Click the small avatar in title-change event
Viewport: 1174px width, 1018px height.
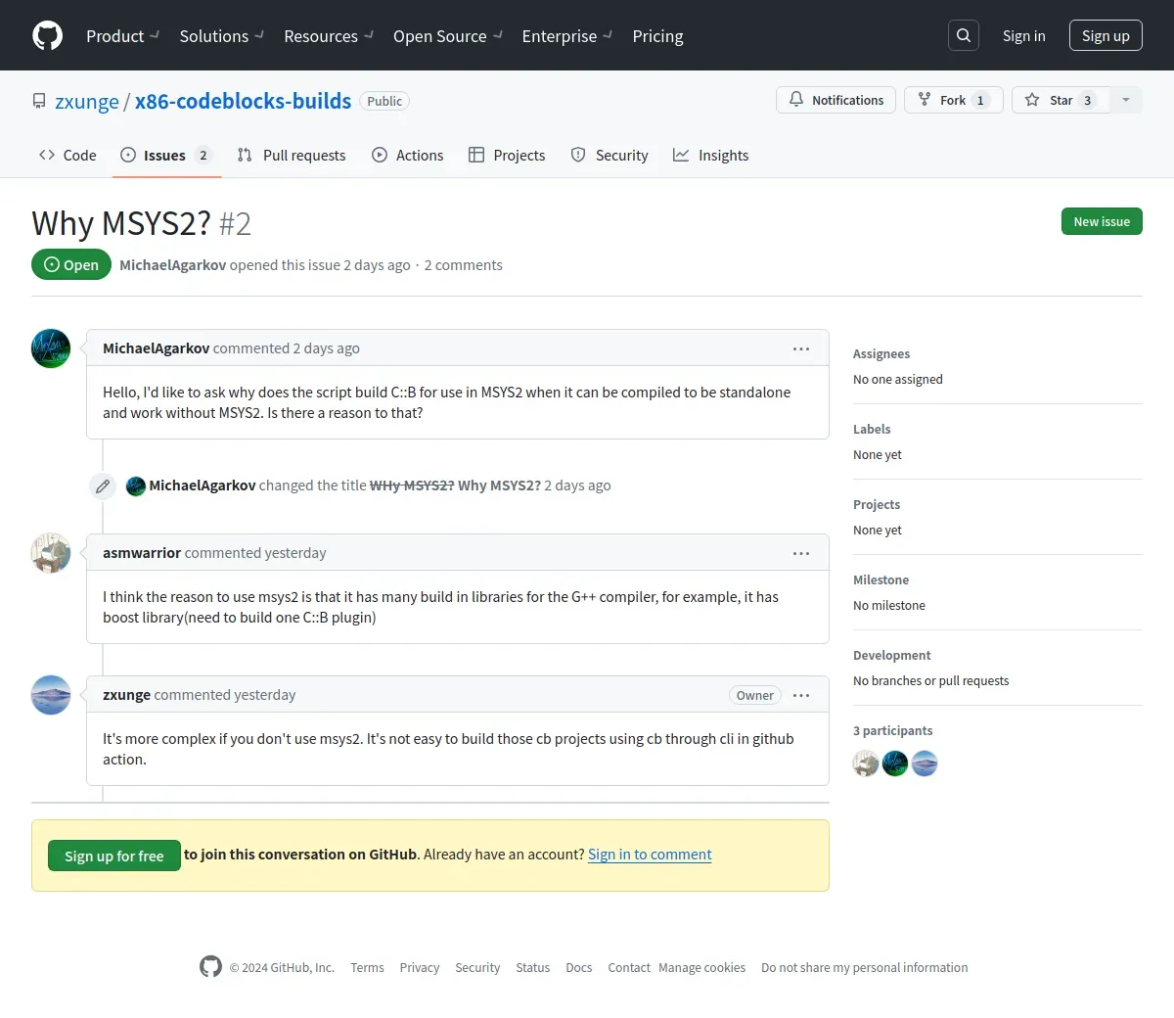(x=136, y=486)
